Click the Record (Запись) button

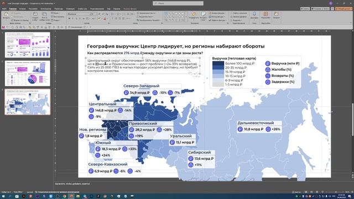point(305,9)
